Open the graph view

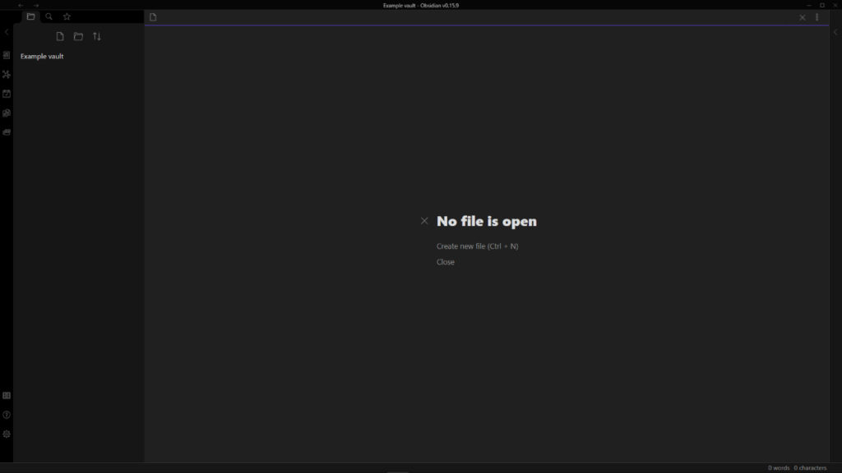click(x=6, y=74)
